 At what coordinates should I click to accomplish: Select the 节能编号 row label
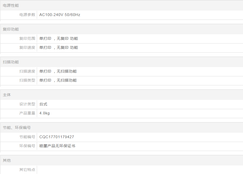27,137
